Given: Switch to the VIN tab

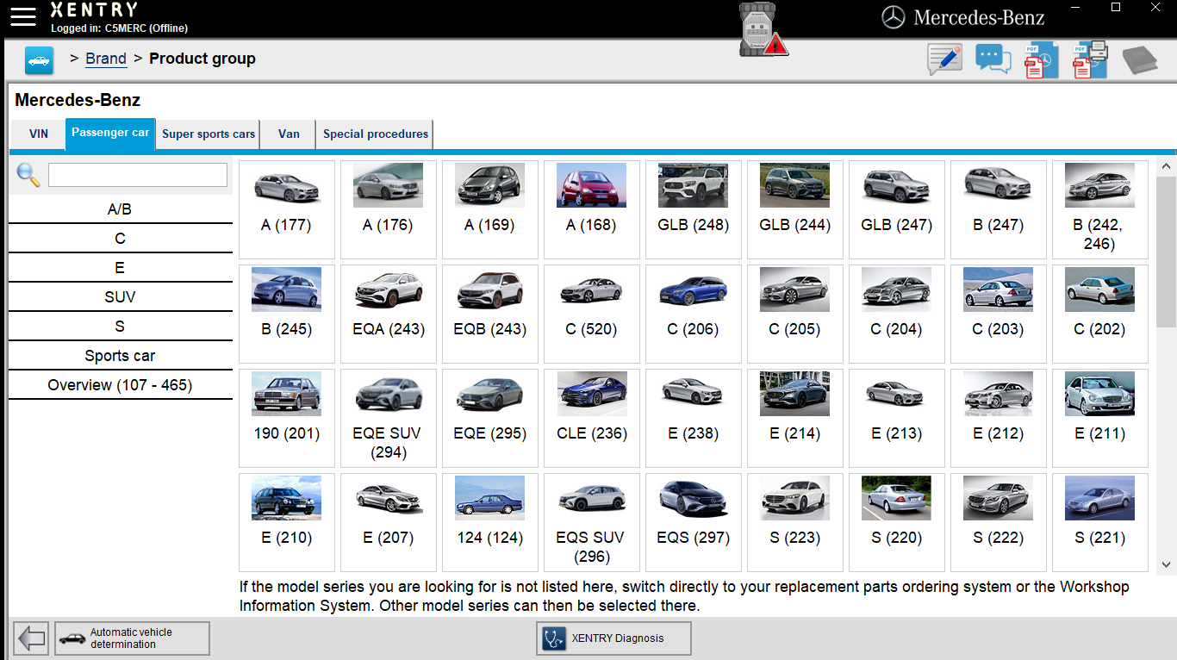Looking at the screenshot, I should [39, 134].
